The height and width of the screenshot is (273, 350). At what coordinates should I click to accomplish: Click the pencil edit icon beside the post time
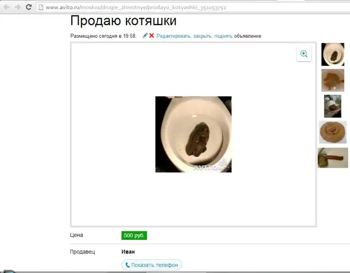(145, 36)
